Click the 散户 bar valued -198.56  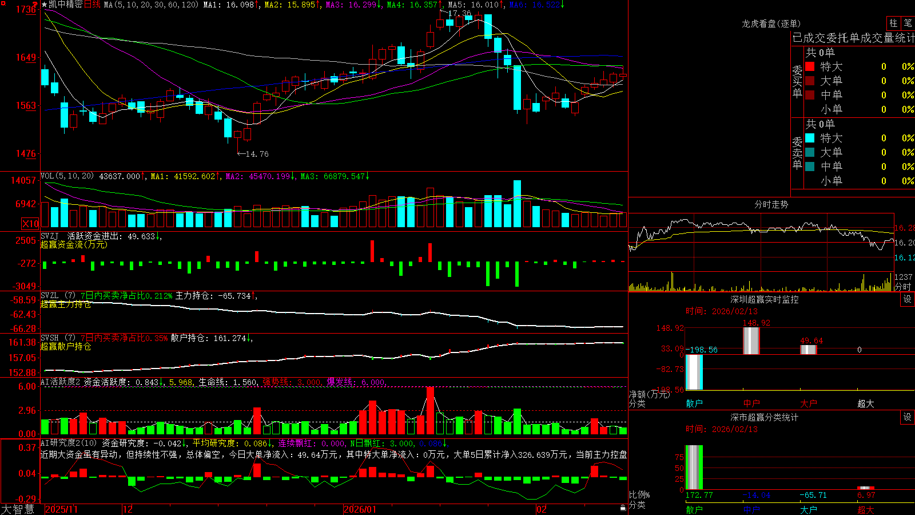click(x=694, y=372)
